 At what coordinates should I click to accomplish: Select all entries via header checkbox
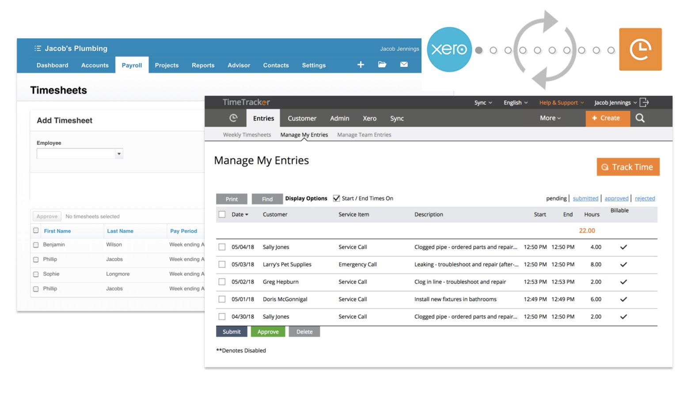click(222, 214)
